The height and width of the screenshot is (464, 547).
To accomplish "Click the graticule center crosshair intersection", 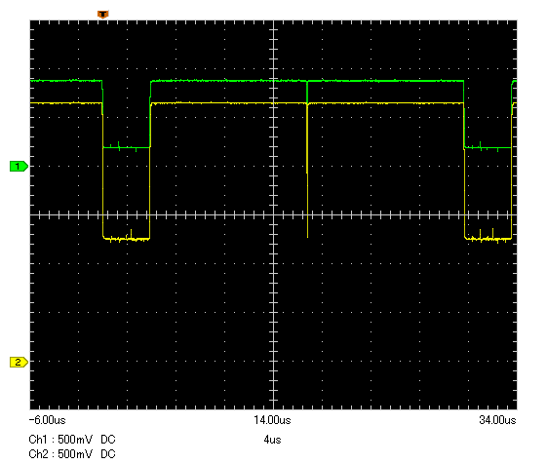I will [x=273, y=215].
